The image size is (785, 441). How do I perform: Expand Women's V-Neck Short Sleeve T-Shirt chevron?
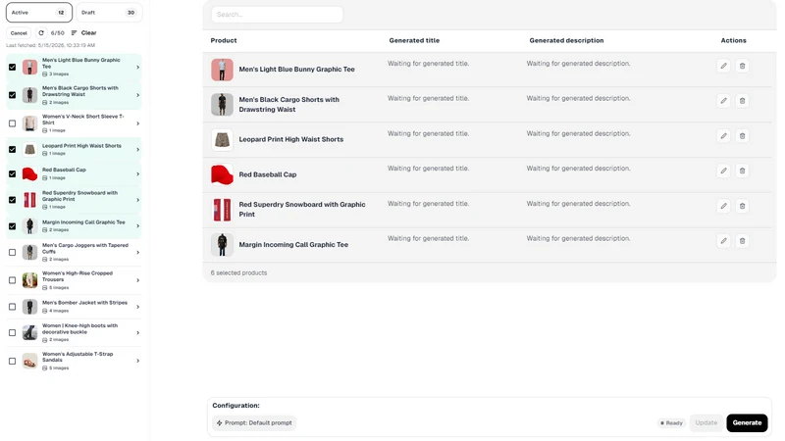137,123
